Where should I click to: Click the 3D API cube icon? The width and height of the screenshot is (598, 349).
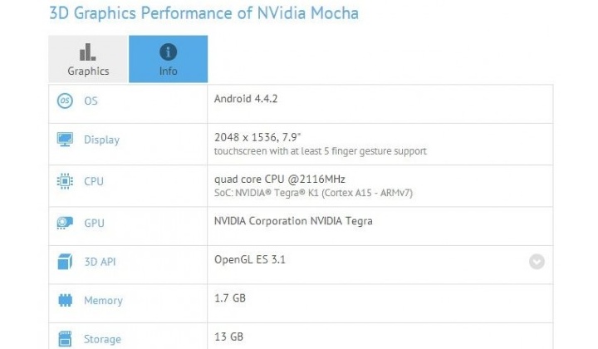pos(65,262)
